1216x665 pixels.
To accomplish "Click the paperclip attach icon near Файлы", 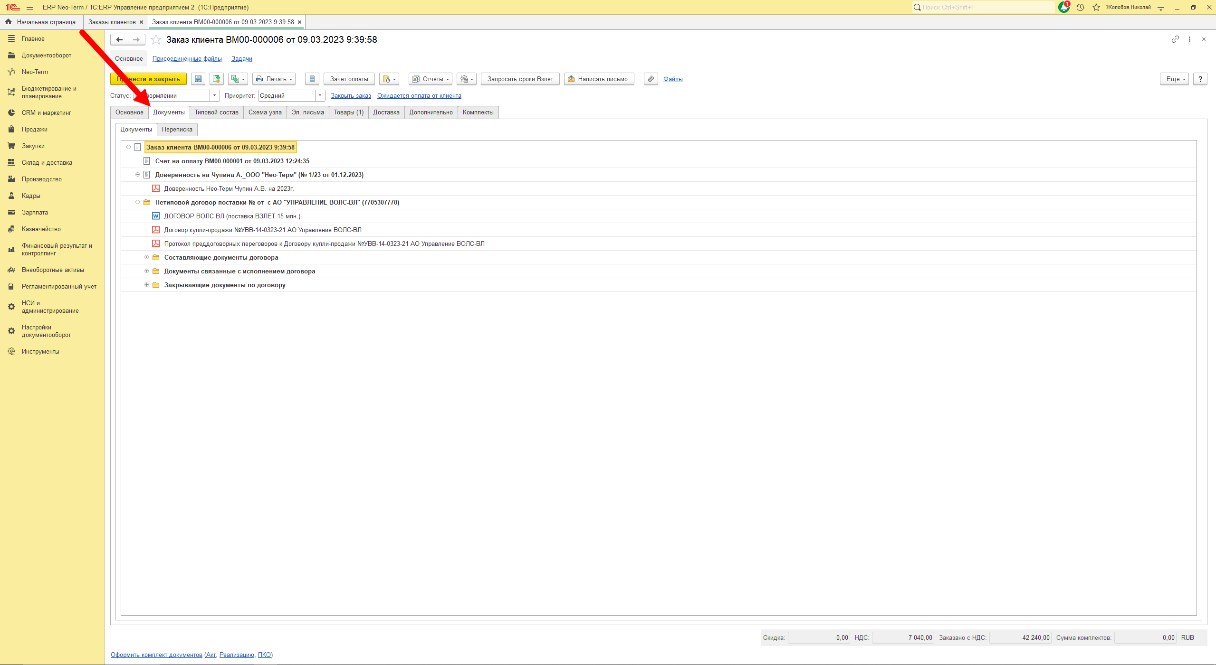I will [651, 79].
